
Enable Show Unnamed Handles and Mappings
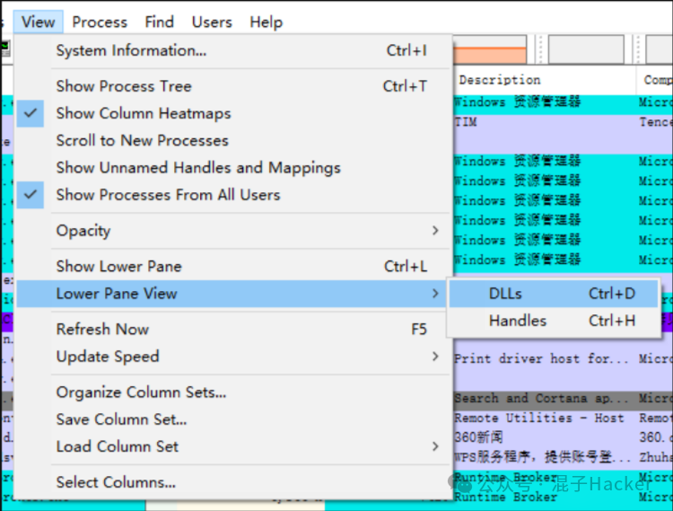click(x=234, y=167)
